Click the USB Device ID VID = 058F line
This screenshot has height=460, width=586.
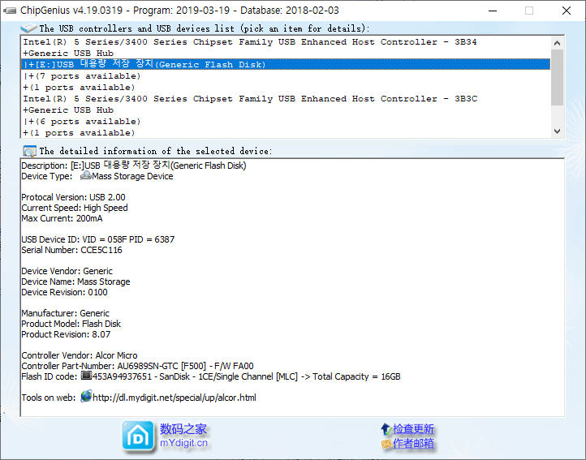tap(98, 239)
